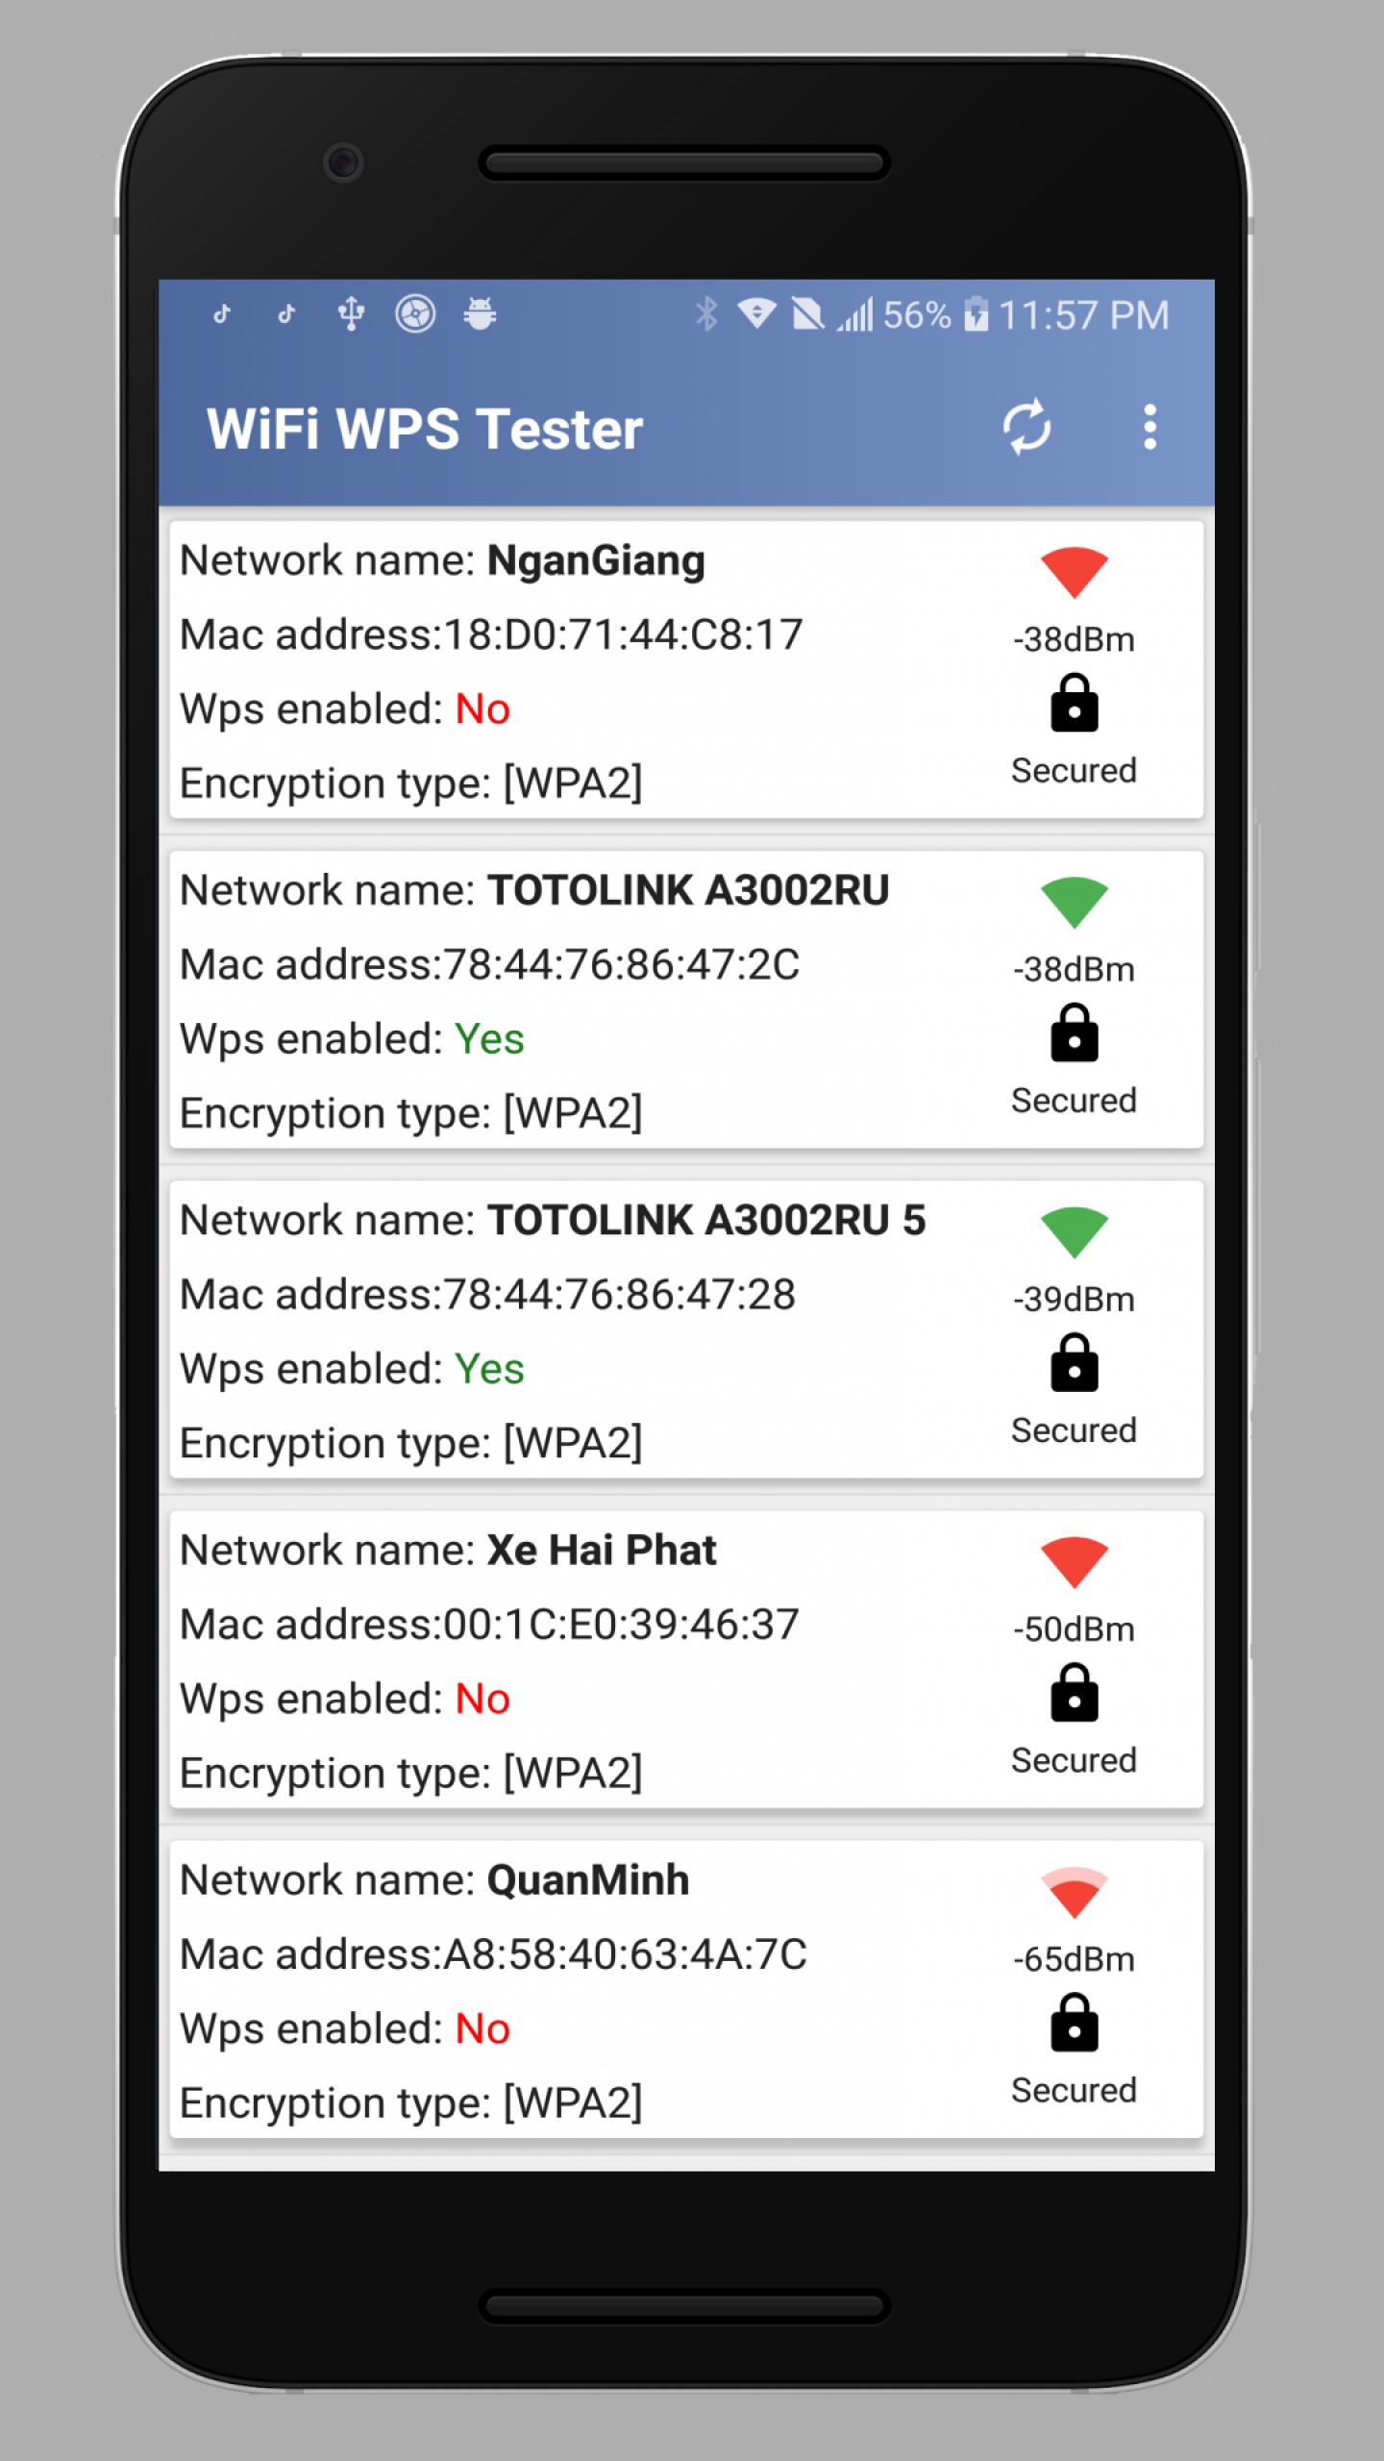Tap the WiFi WPS Tester title
Screen dimensions: 1384x2461
[425, 429]
